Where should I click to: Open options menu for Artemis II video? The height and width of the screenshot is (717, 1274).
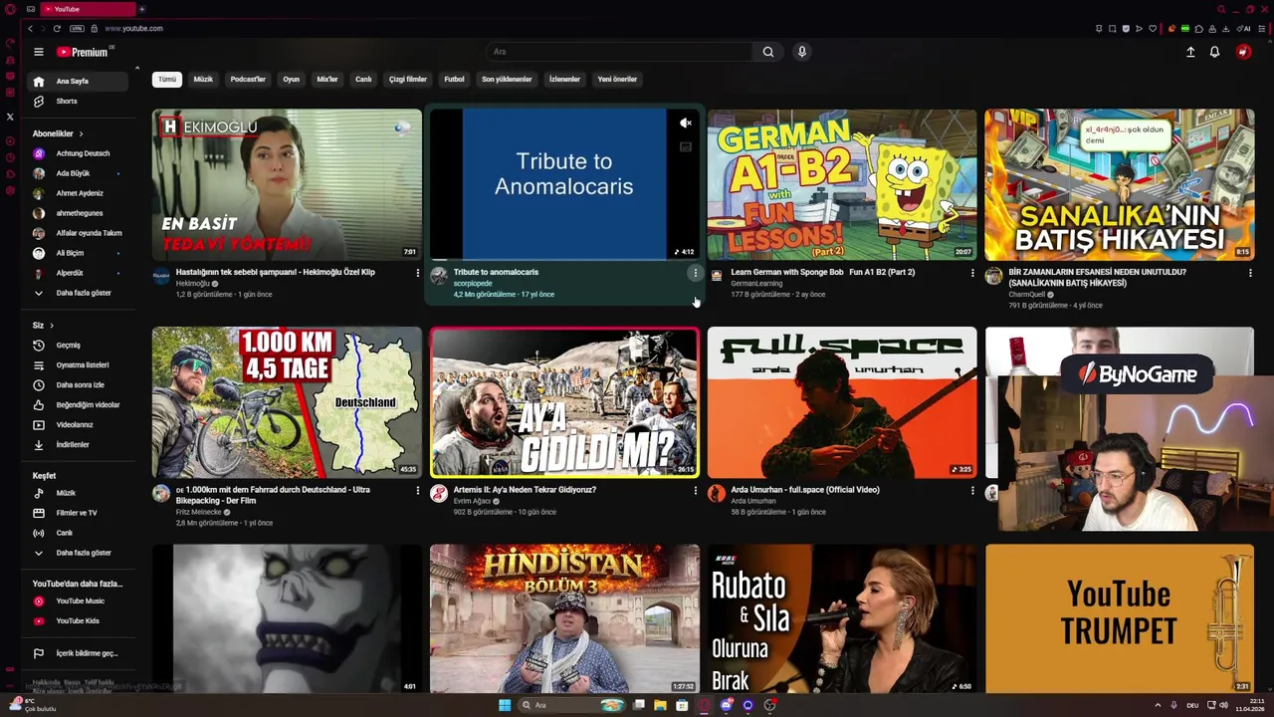click(695, 491)
